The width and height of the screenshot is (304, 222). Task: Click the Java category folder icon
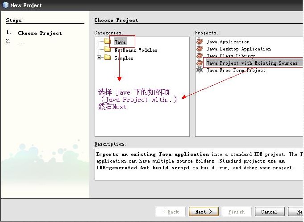click(108, 41)
